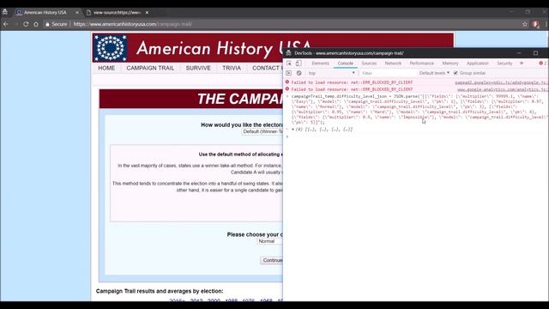Switch to the Console tab in DevTools

click(345, 64)
